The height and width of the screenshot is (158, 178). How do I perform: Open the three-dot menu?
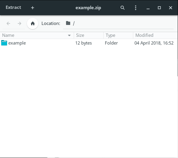(136, 8)
